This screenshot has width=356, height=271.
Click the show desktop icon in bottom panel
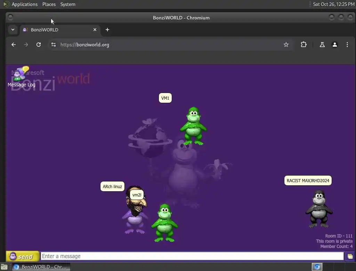tap(4, 267)
